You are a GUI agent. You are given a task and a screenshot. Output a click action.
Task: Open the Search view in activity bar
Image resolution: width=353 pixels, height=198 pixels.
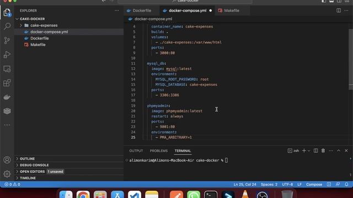(x=7, y=26)
